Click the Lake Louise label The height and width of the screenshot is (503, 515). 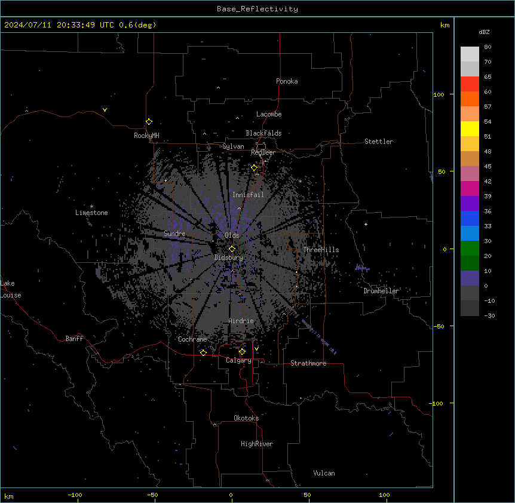click(11, 289)
